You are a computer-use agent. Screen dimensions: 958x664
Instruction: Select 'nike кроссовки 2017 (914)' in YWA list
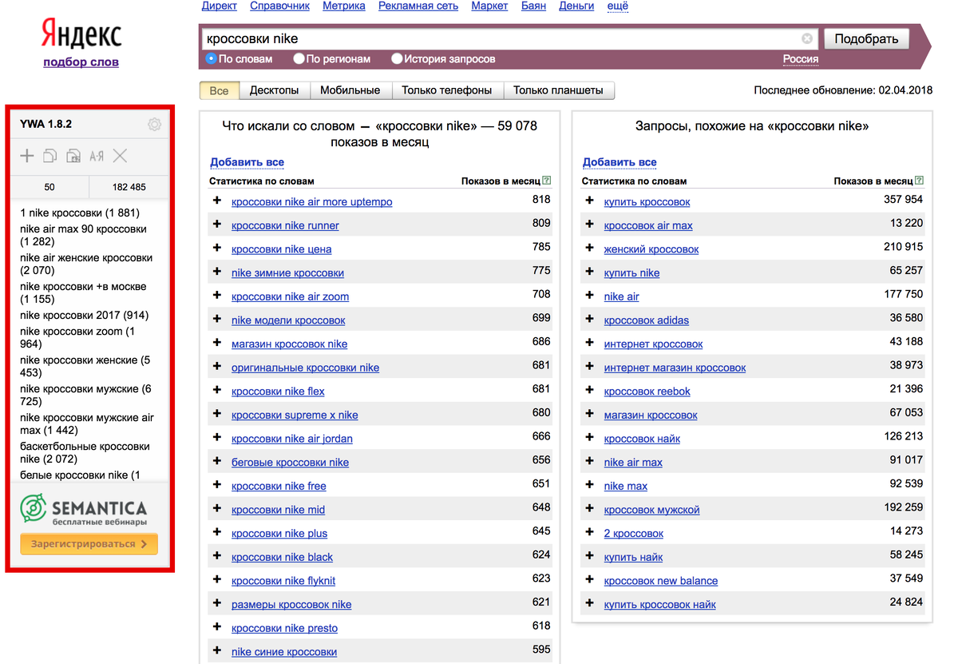84,315
